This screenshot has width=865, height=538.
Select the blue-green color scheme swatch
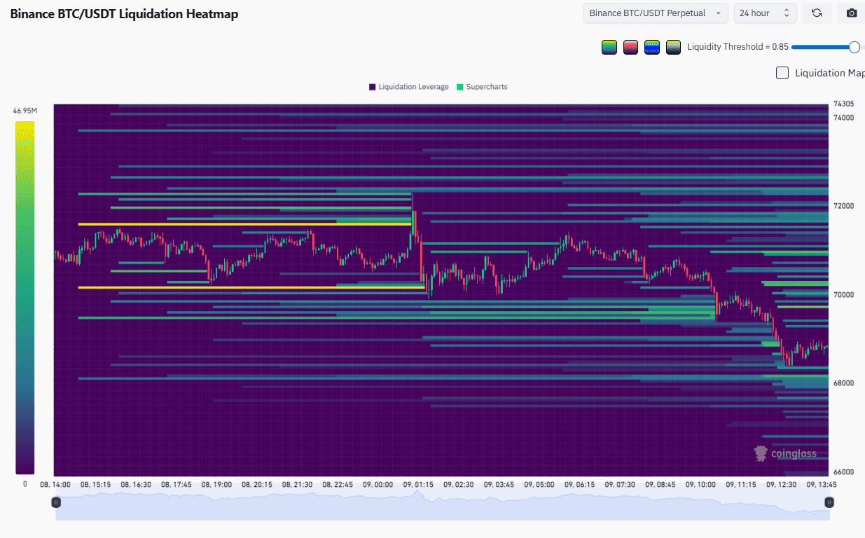652,48
